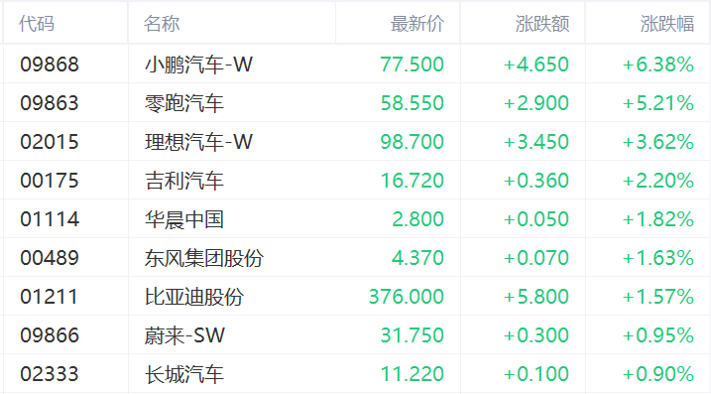Sort by the 涨跌幅 column header
711x394 pixels.
[x=667, y=24]
